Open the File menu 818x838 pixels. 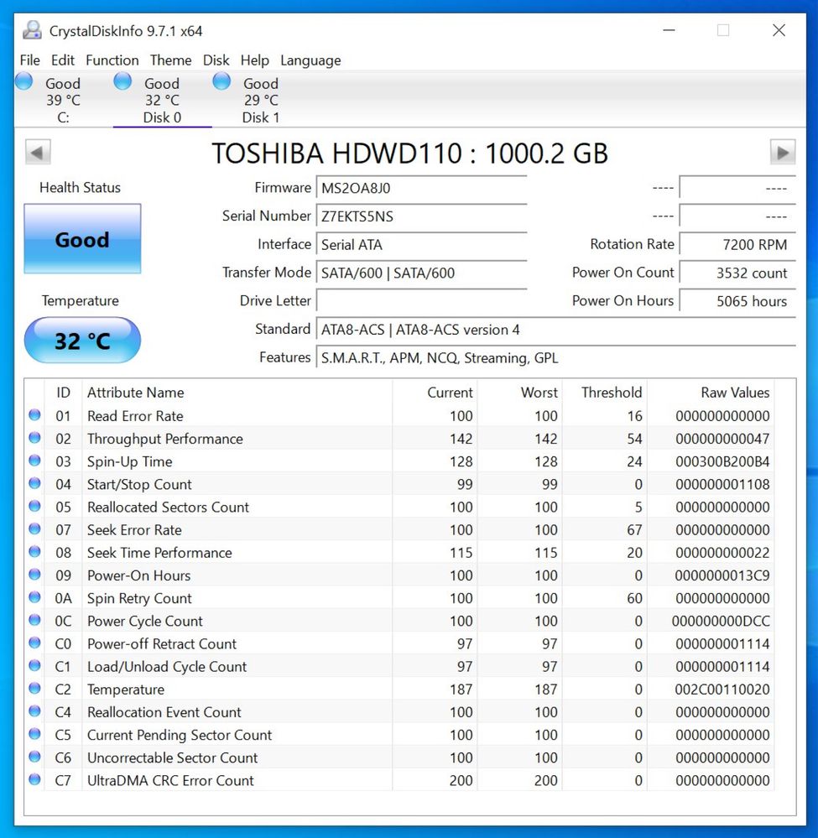click(x=30, y=60)
